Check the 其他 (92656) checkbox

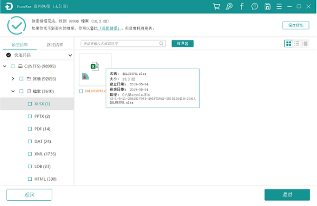(x=21, y=79)
